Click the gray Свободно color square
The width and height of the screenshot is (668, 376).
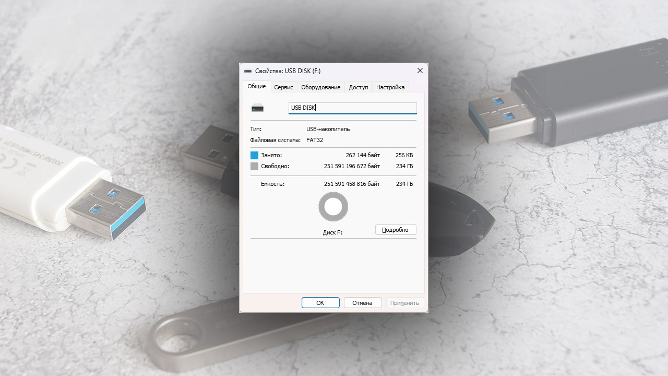(x=255, y=166)
